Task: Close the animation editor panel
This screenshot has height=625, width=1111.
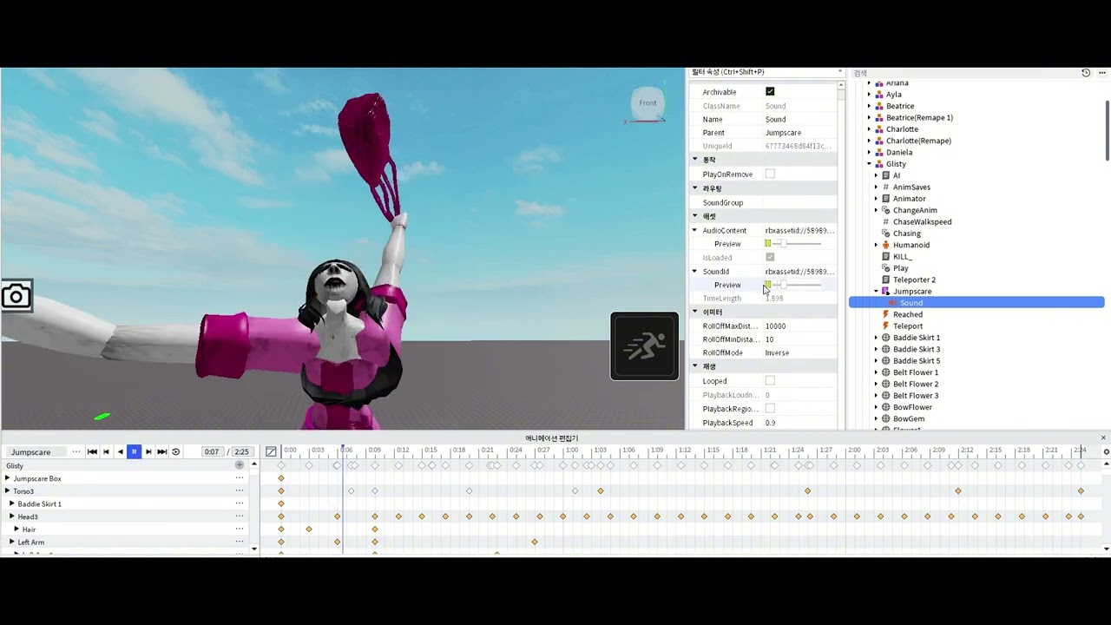Action: point(1103,437)
